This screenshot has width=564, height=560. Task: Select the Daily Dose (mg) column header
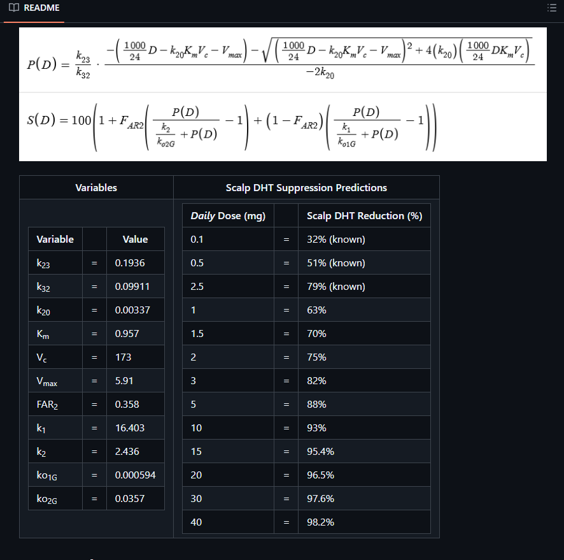click(228, 216)
